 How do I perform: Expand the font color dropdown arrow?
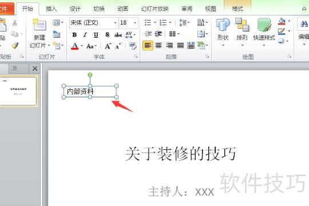[x=82, y=46]
